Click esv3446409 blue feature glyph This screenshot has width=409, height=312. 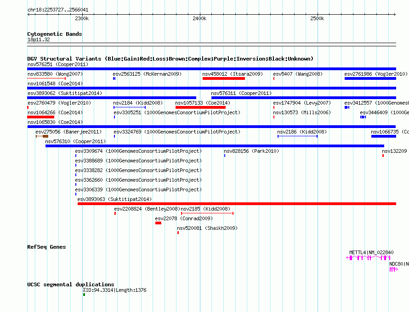tap(363, 117)
